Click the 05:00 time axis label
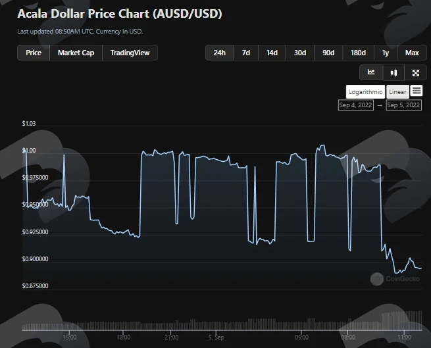Image resolution: width=431 pixels, height=348 pixels. click(x=301, y=337)
